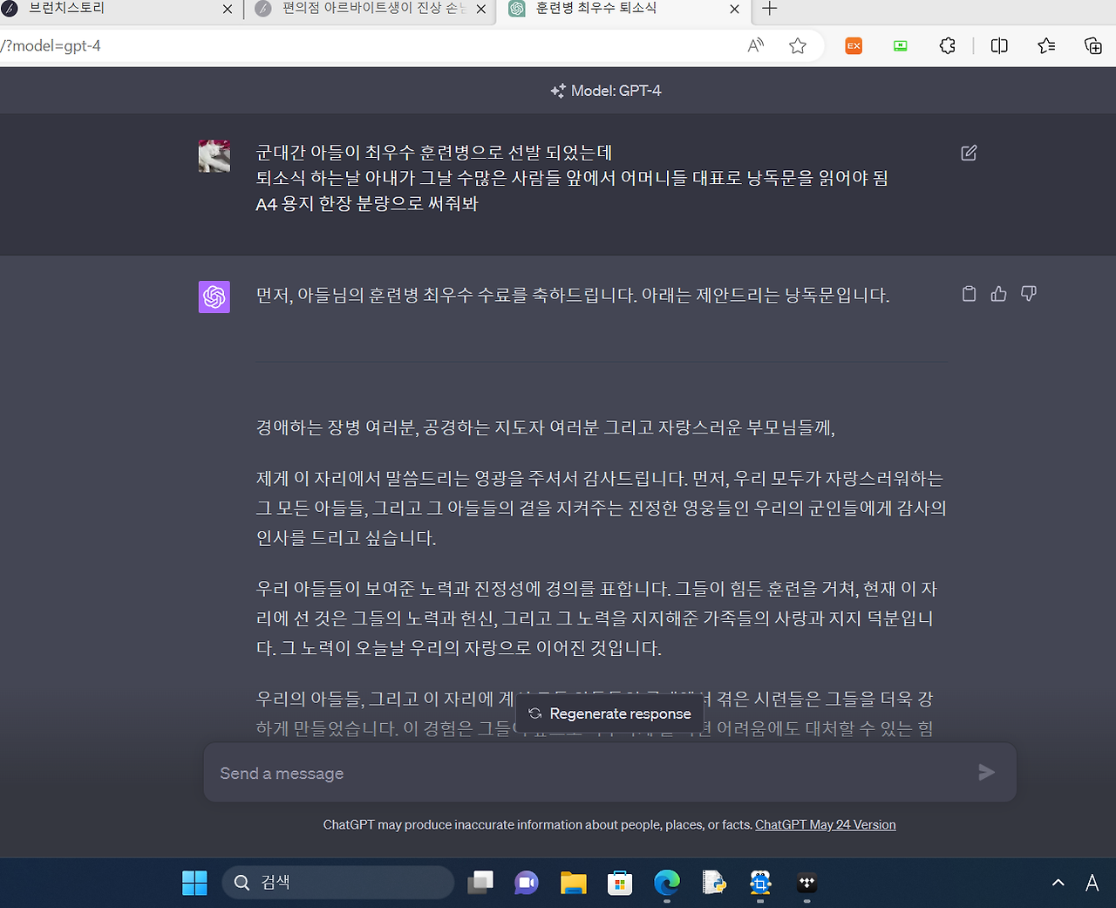
Task: Open Microsoft Store from the taskbar
Action: tap(620, 883)
